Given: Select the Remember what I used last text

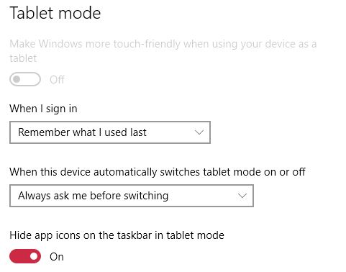Looking at the screenshot, I should pyautogui.click(x=82, y=132).
